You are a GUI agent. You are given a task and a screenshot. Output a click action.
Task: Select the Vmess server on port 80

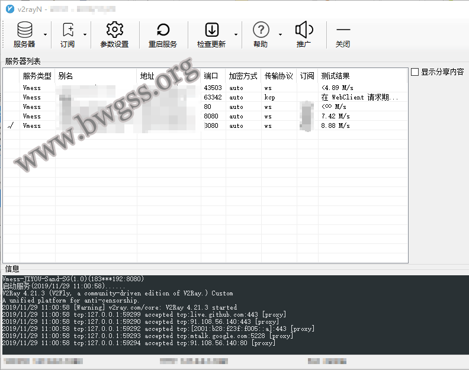point(205,107)
